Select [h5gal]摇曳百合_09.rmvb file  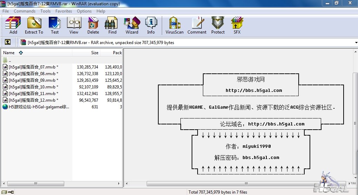pos(33,80)
